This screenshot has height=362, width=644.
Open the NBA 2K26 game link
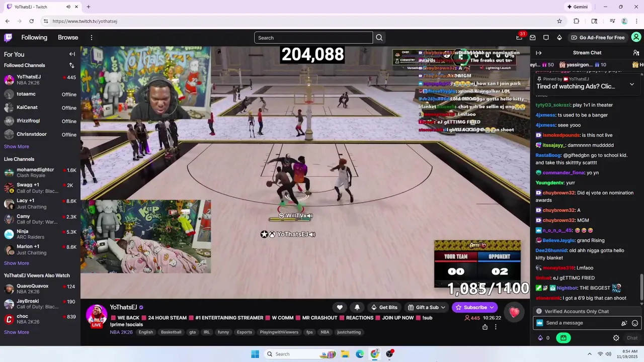pos(121,332)
